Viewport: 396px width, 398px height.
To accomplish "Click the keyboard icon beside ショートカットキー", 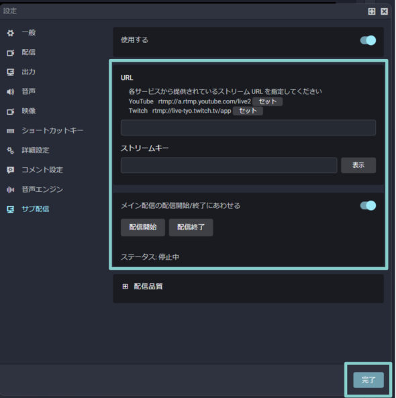I will (x=11, y=131).
